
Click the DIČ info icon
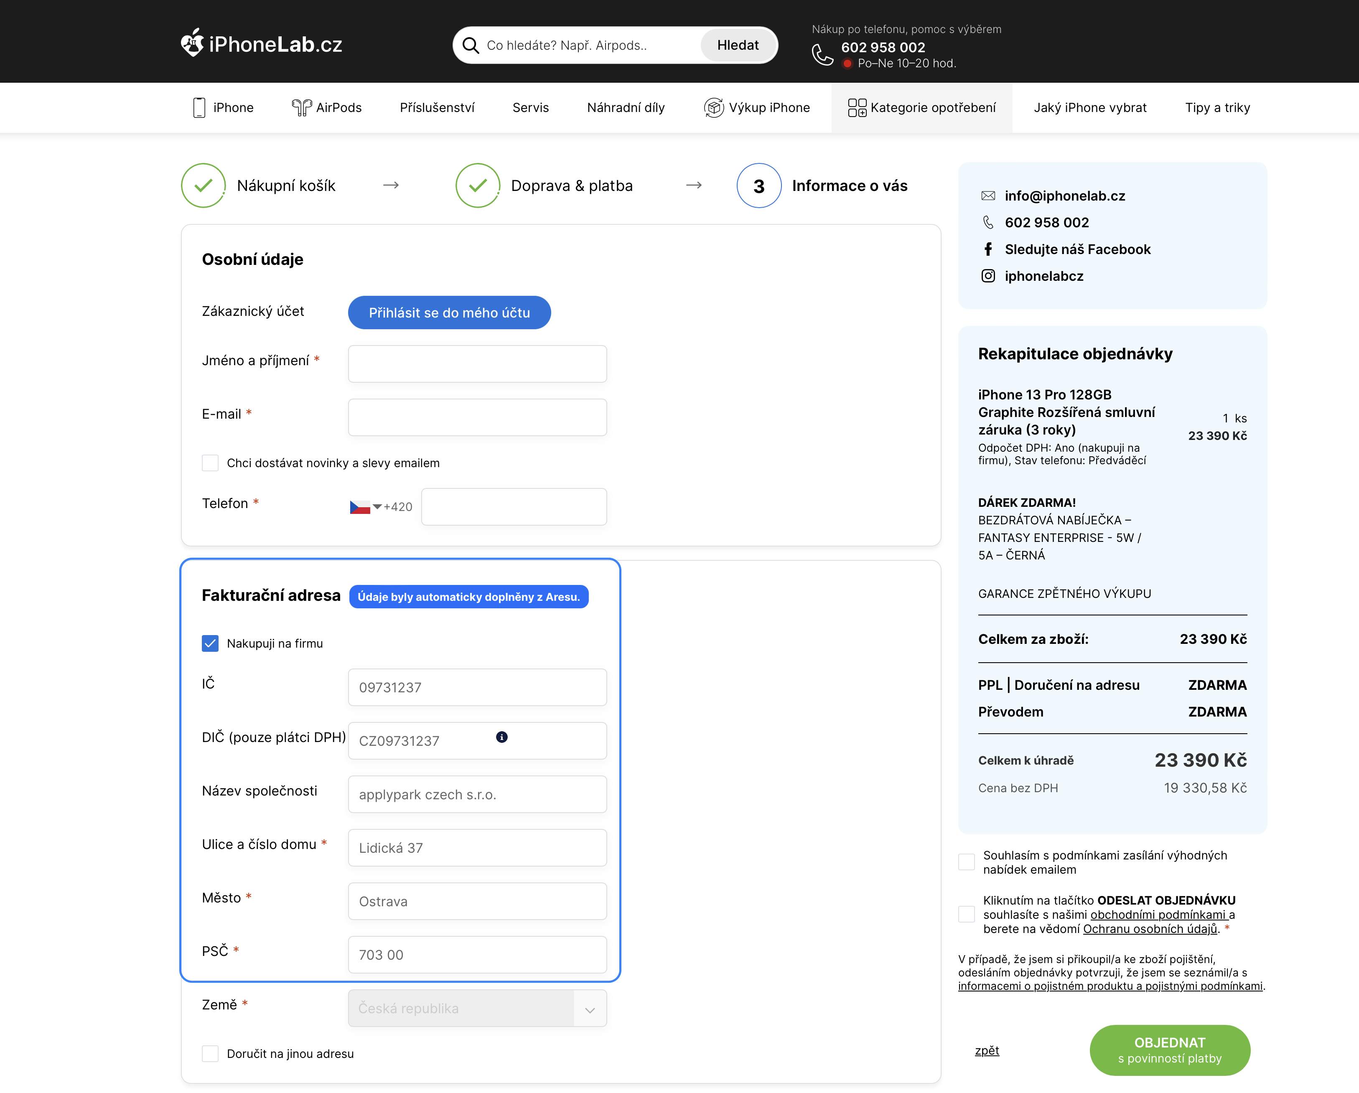click(x=502, y=737)
